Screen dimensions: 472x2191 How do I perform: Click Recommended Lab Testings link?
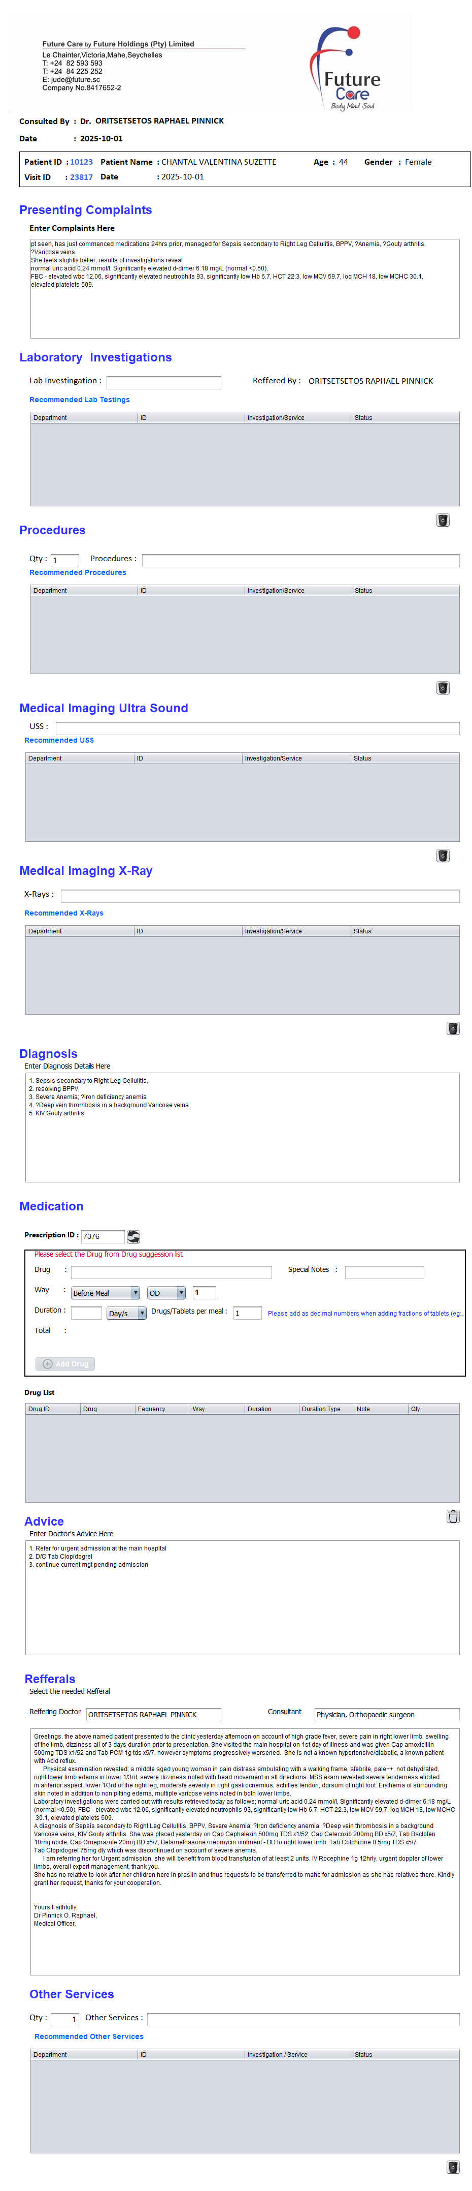pyautogui.click(x=80, y=400)
